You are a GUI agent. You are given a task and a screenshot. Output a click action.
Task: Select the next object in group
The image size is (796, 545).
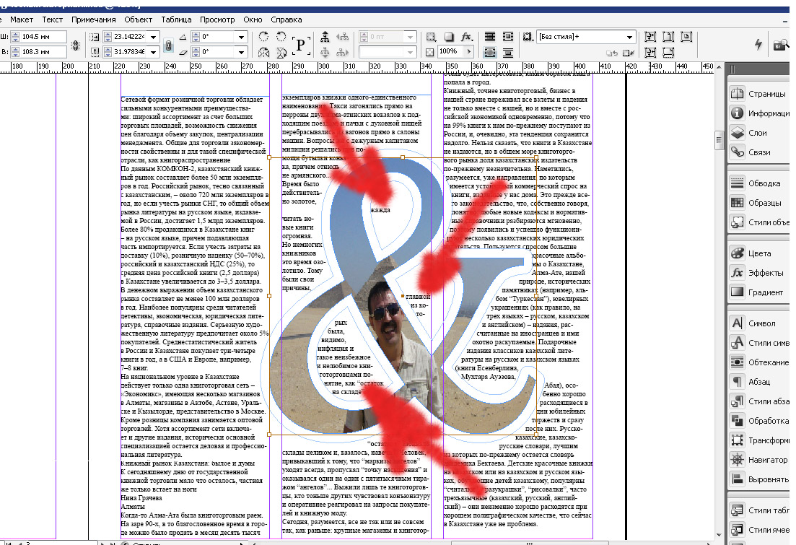click(x=343, y=52)
